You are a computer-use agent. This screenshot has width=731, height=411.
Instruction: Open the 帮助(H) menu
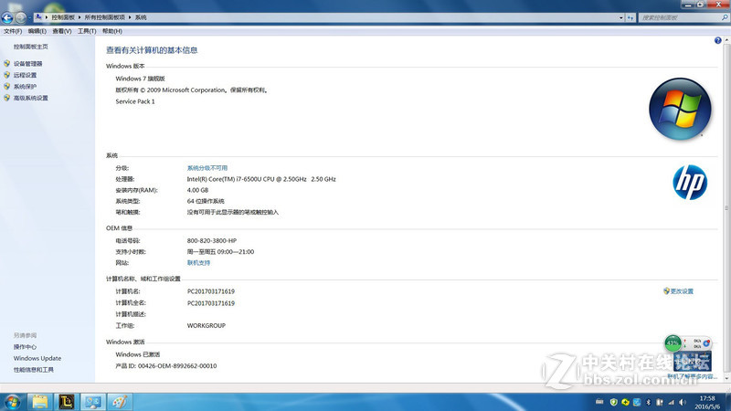click(111, 31)
